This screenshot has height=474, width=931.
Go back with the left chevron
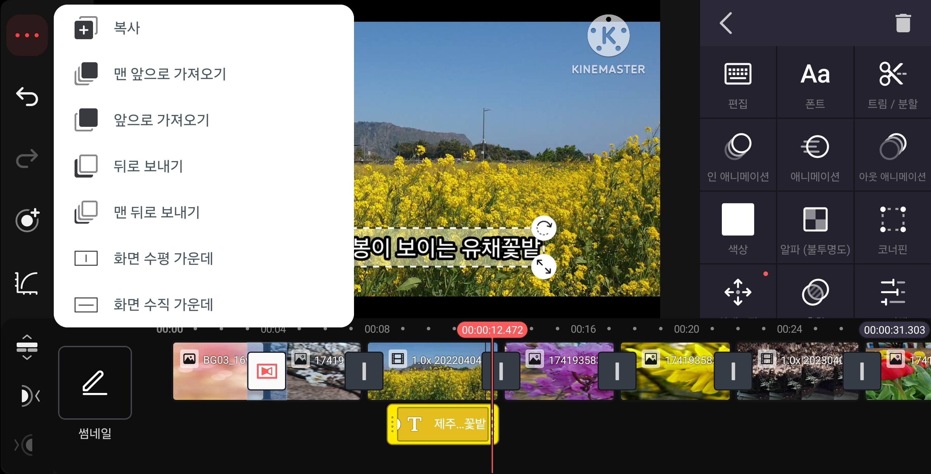[x=726, y=23]
